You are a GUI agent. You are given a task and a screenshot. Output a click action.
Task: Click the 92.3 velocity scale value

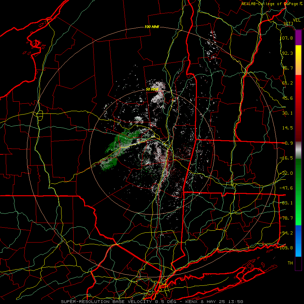tap(287, 53)
